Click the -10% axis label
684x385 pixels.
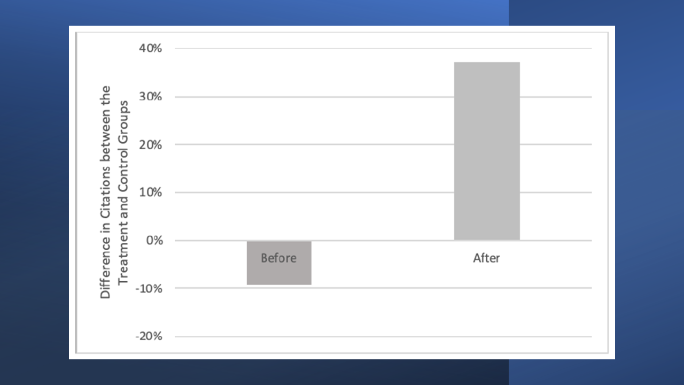pos(148,288)
